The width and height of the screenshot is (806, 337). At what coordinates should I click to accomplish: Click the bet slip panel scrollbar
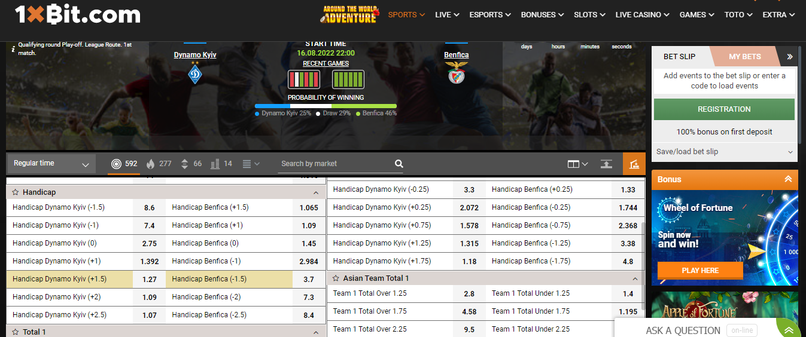(800, 96)
